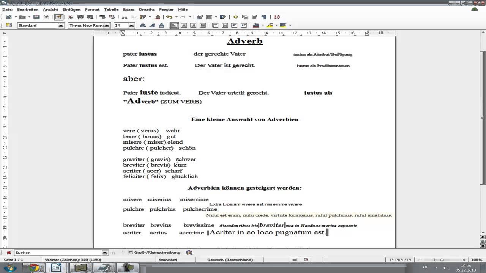
Task: Close the search toolbar with red X
Action: [9, 253]
